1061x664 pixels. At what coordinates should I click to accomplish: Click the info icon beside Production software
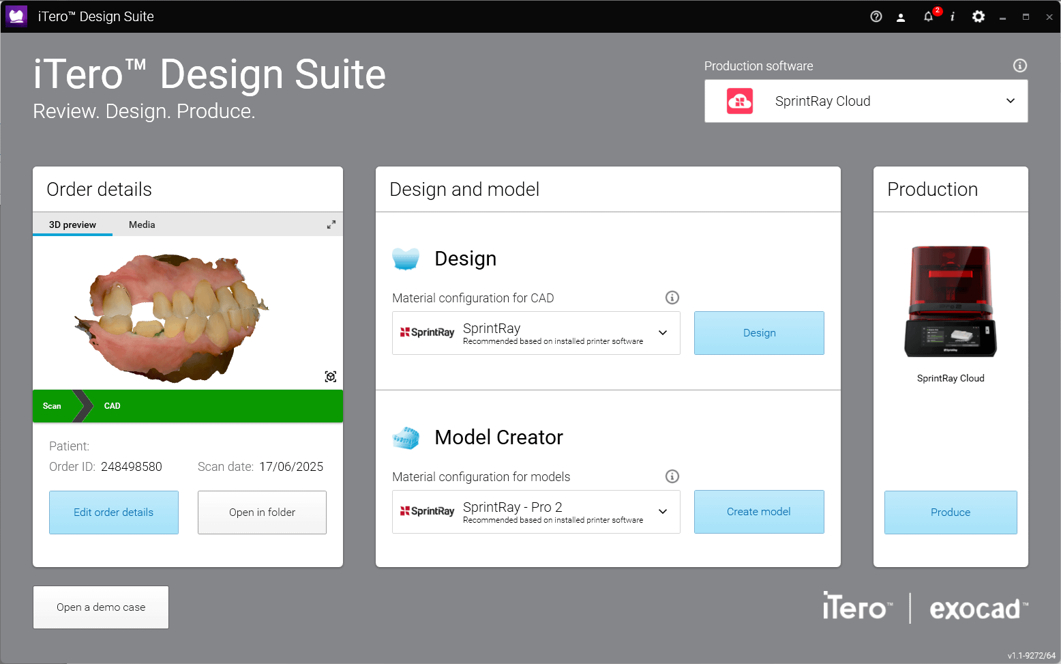[x=1019, y=66]
